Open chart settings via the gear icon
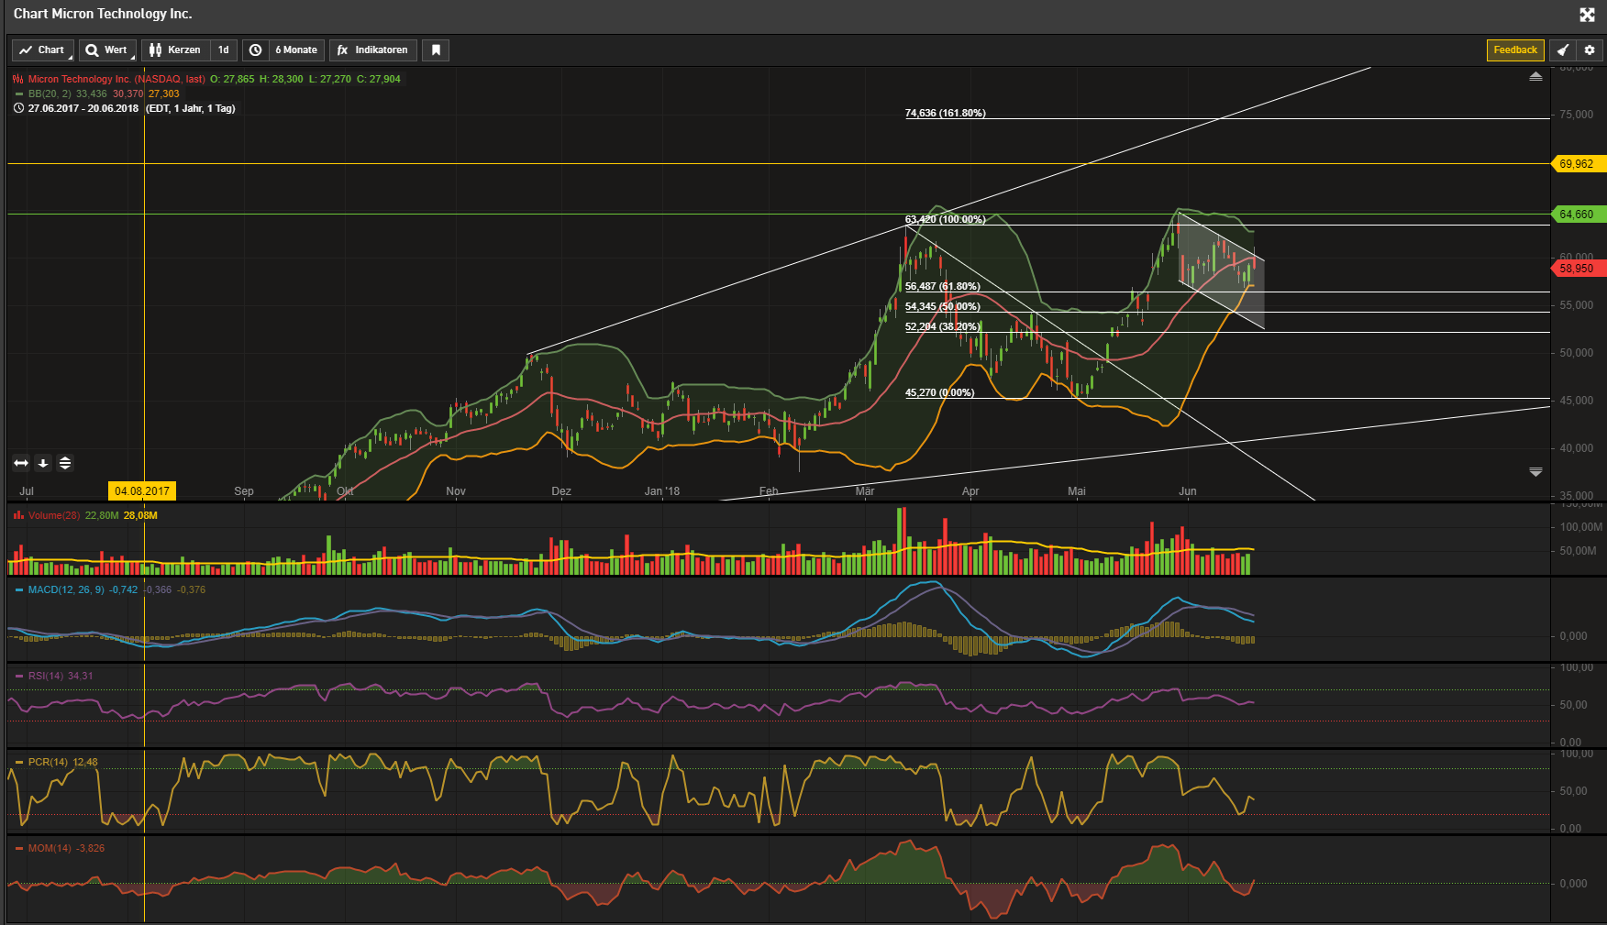 coord(1590,50)
